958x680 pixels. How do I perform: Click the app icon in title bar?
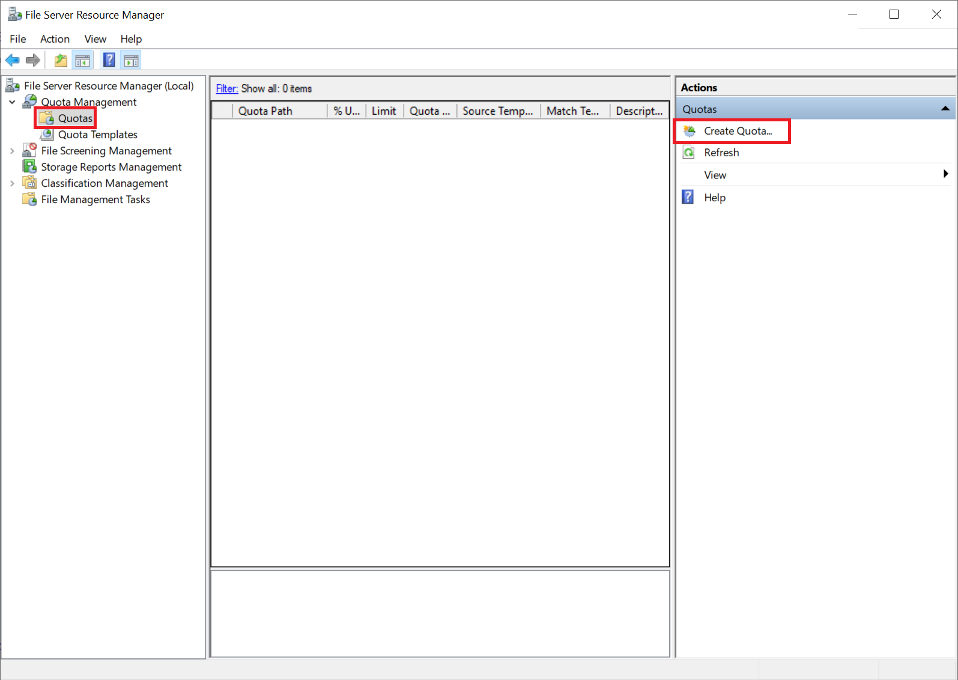coord(14,14)
